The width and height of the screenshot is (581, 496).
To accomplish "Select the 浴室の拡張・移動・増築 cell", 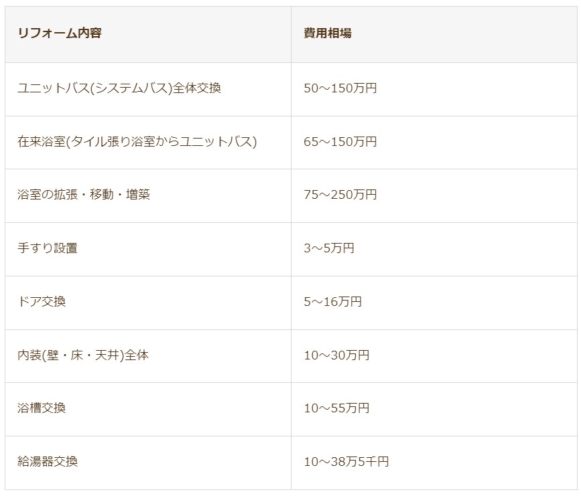I will coord(84,195).
